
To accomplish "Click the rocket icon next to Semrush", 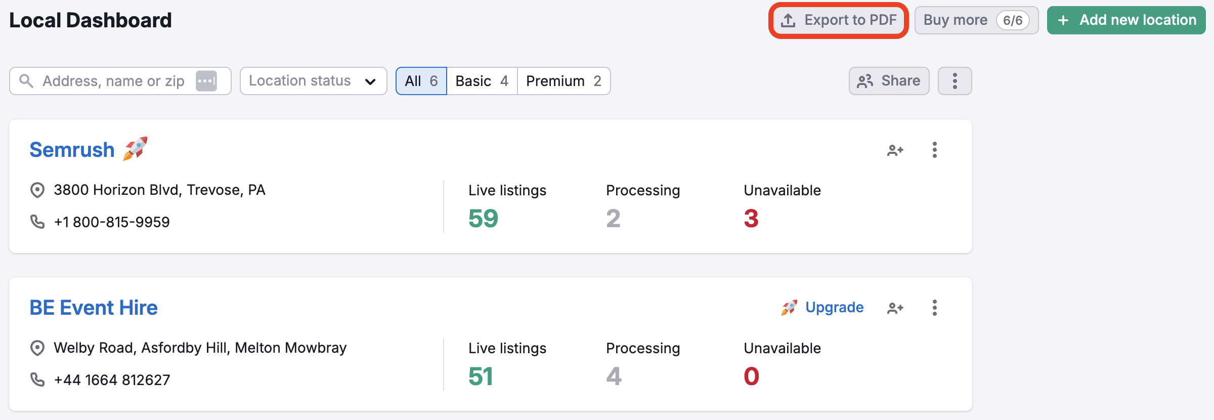I will coord(135,149).
